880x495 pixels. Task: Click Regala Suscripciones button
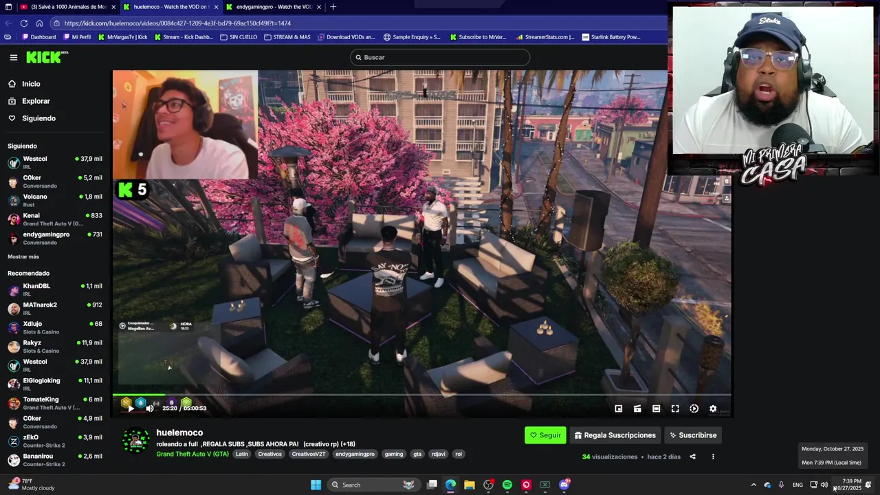point(615,435)
